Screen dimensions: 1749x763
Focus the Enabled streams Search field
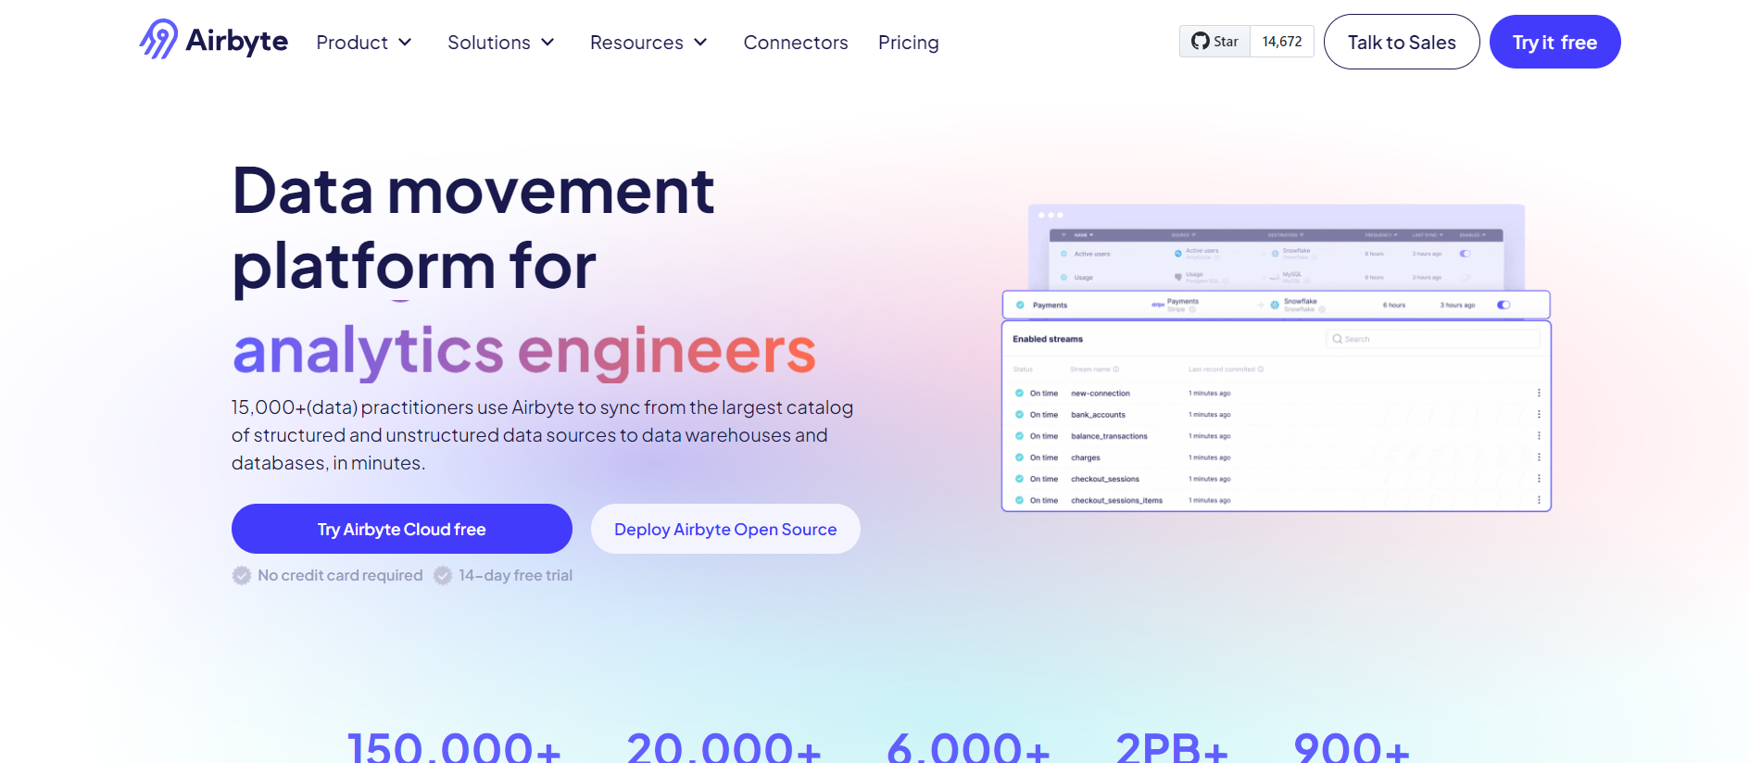point(1432,339)
